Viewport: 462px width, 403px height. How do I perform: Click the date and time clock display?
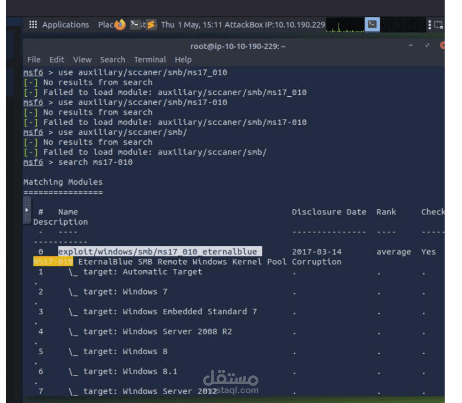pyautogui.click(x=191, y=25)
